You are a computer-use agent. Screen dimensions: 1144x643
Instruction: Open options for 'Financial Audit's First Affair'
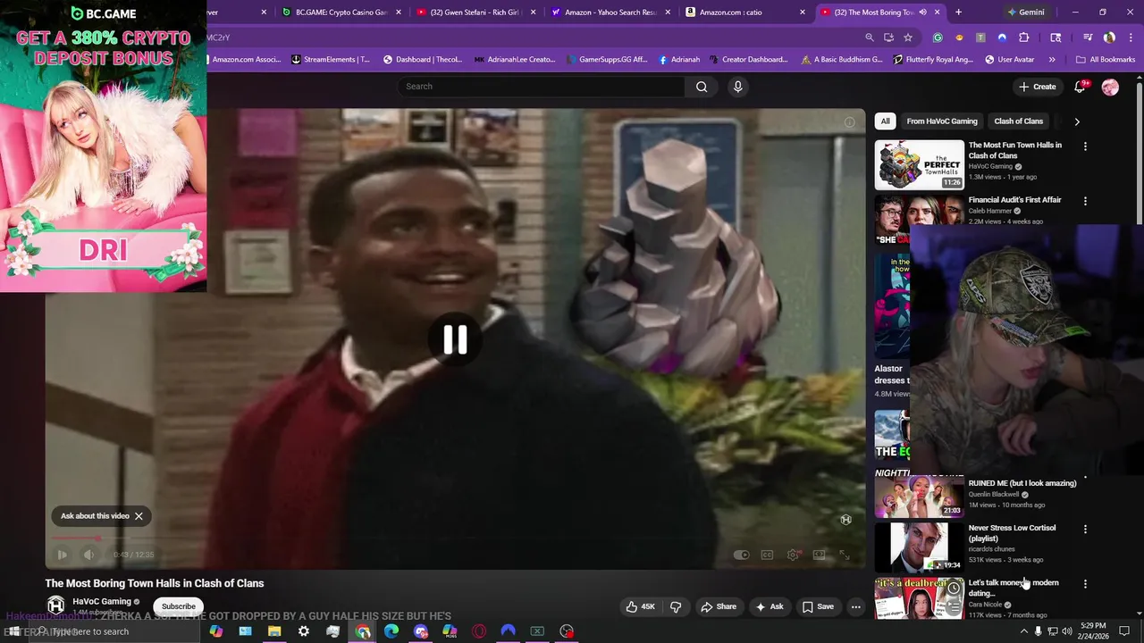point(1085,201)
